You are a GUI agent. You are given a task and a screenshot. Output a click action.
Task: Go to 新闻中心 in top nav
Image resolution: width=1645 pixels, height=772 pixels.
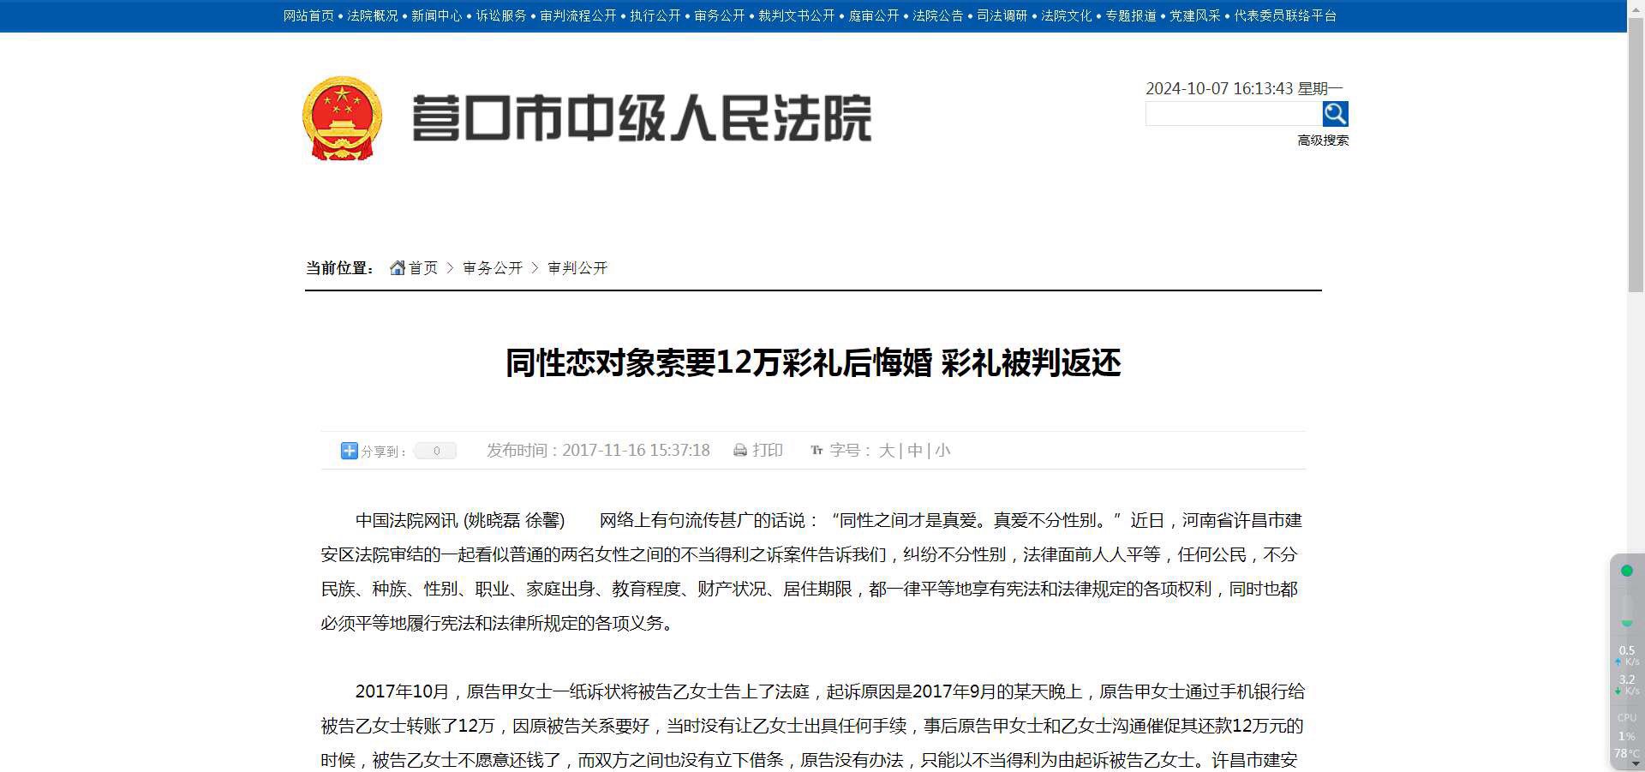[437, 15]
